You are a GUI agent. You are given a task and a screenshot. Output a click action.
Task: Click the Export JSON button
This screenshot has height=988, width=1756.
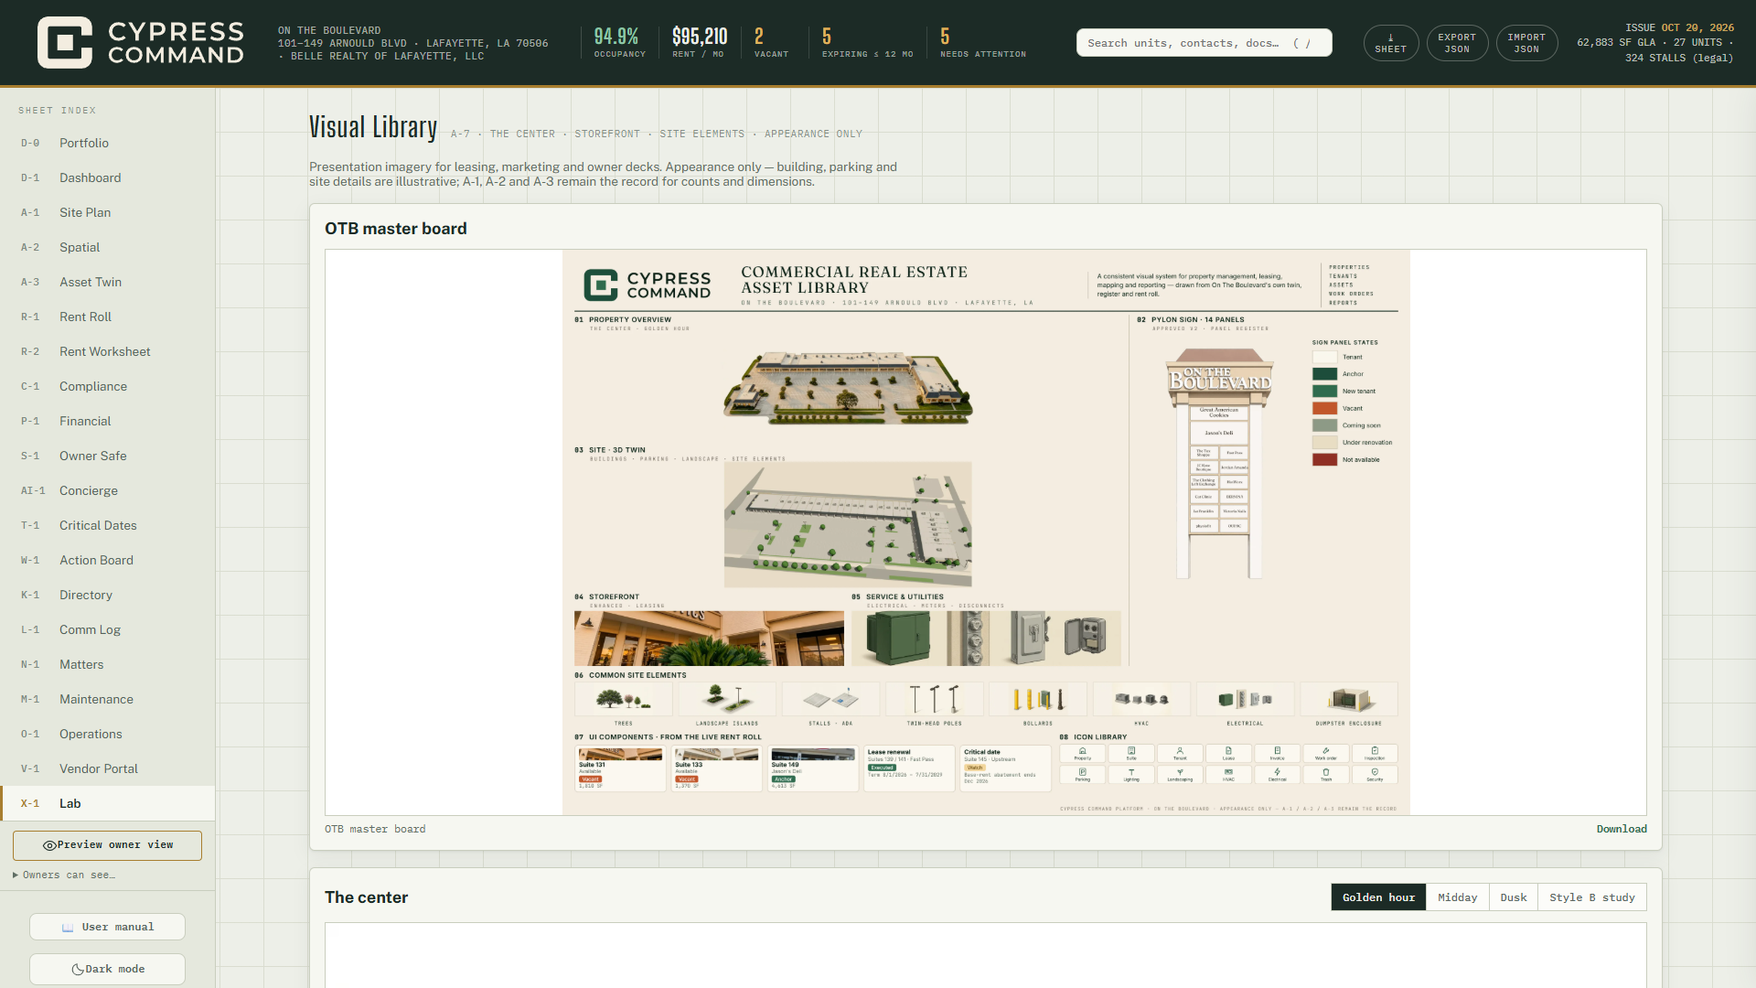pyautogui.click(x=1457, y=43)
